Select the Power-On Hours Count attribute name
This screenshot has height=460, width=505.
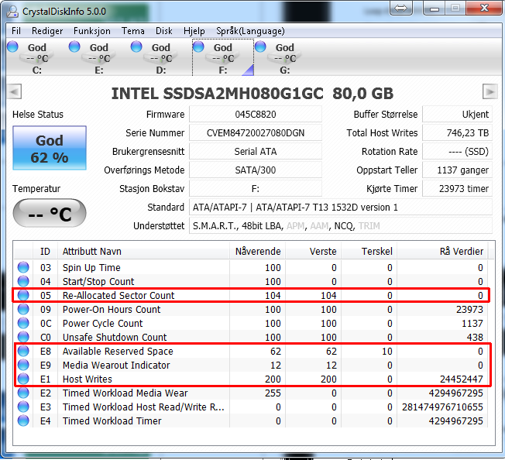[112, 309]
